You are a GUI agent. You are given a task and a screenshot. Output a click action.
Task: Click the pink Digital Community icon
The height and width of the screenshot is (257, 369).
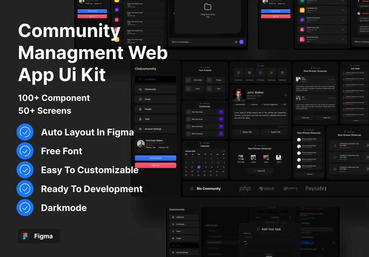tap(302, 29)
